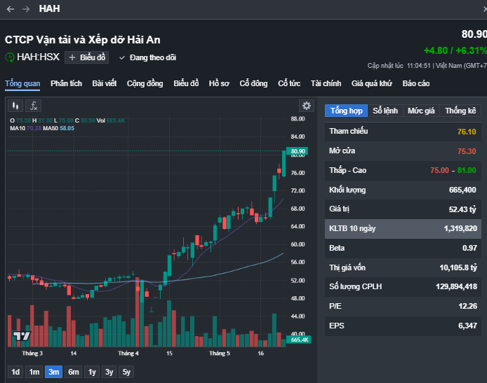Select the 6m time range

click(x=74, y=372)
